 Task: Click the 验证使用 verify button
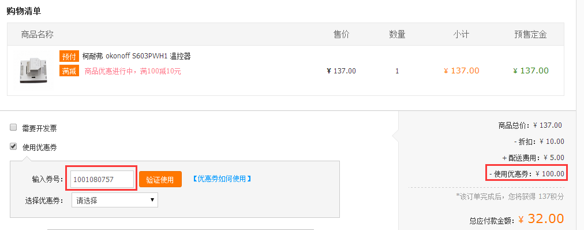pyautogui.click(x=160, y=179)
